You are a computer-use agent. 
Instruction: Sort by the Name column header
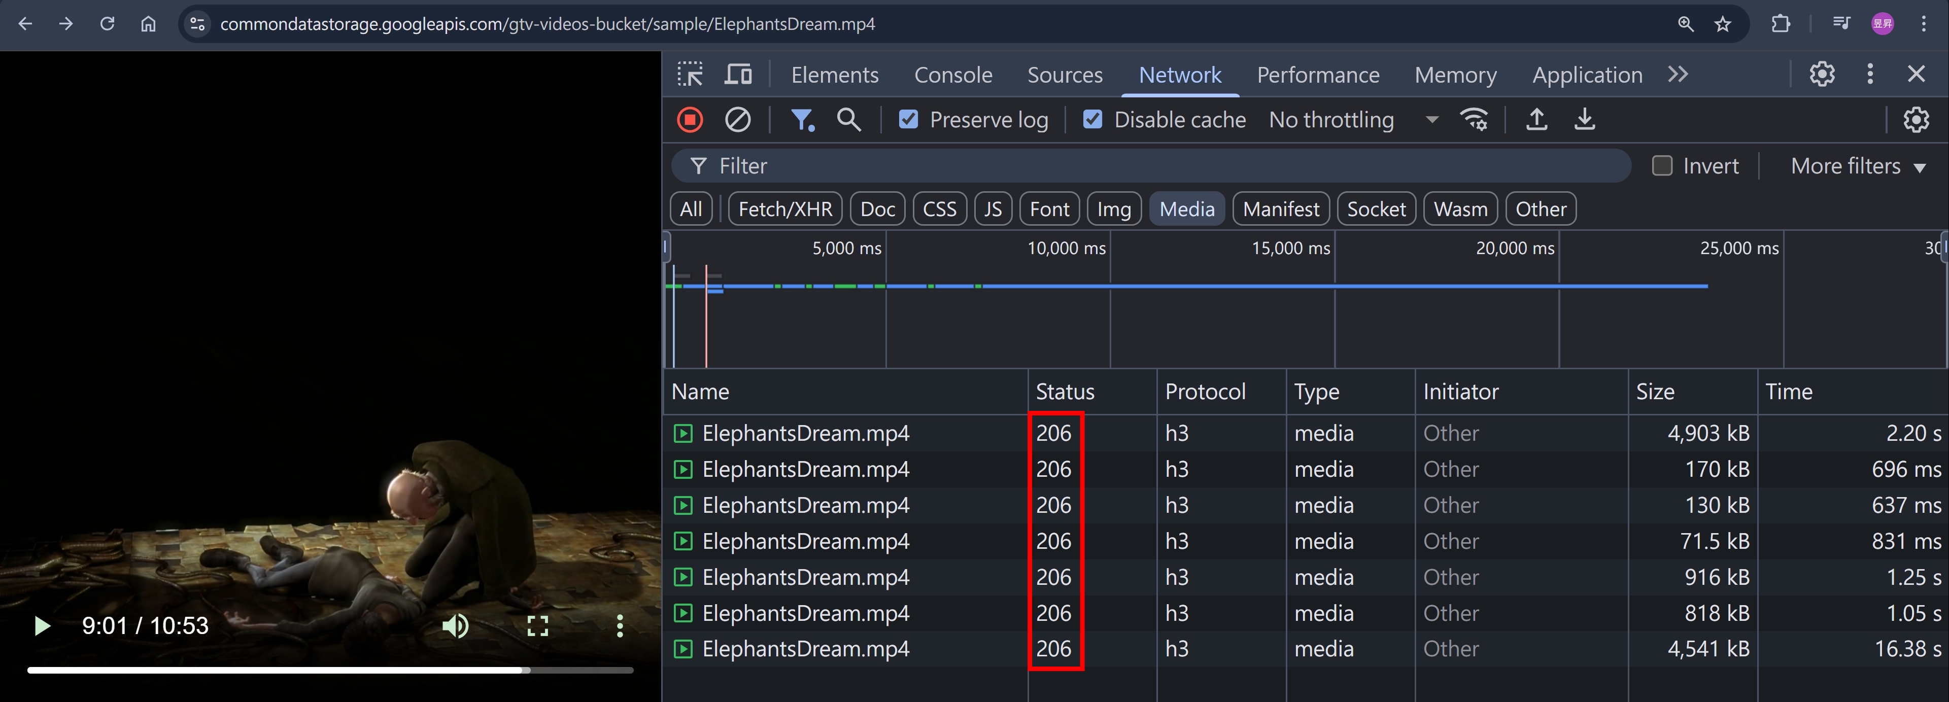point(845,392)
